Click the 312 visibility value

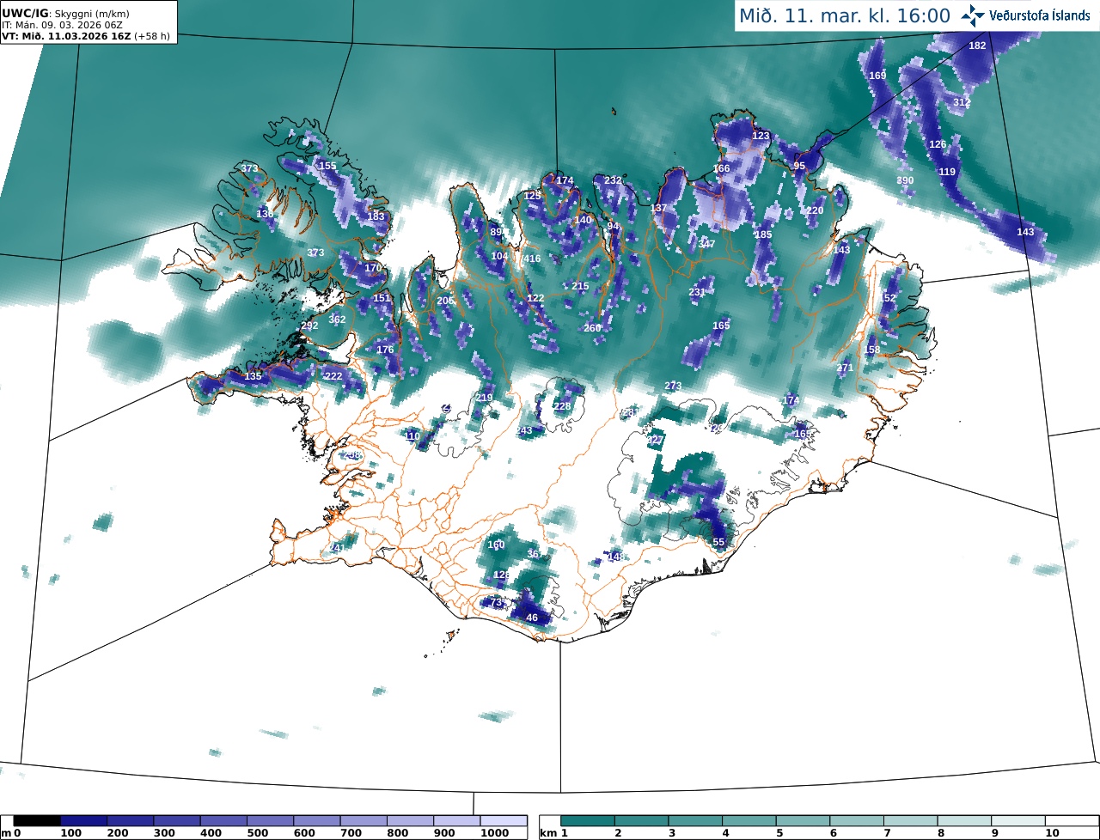962,102
